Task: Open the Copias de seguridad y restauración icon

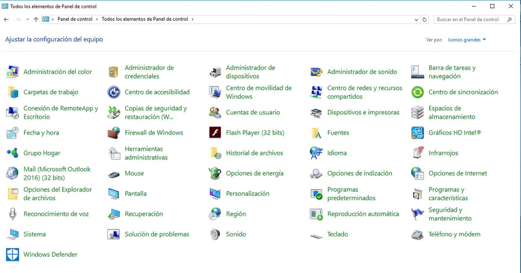Action: [x=114, y=113]
